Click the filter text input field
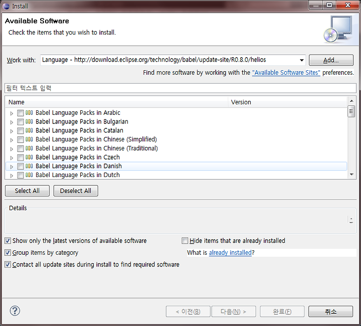The image size is (361, 326). click(180, 88)
